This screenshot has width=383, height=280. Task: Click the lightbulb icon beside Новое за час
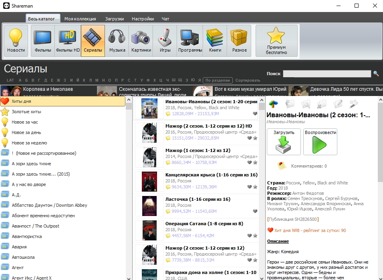point(5,122)
